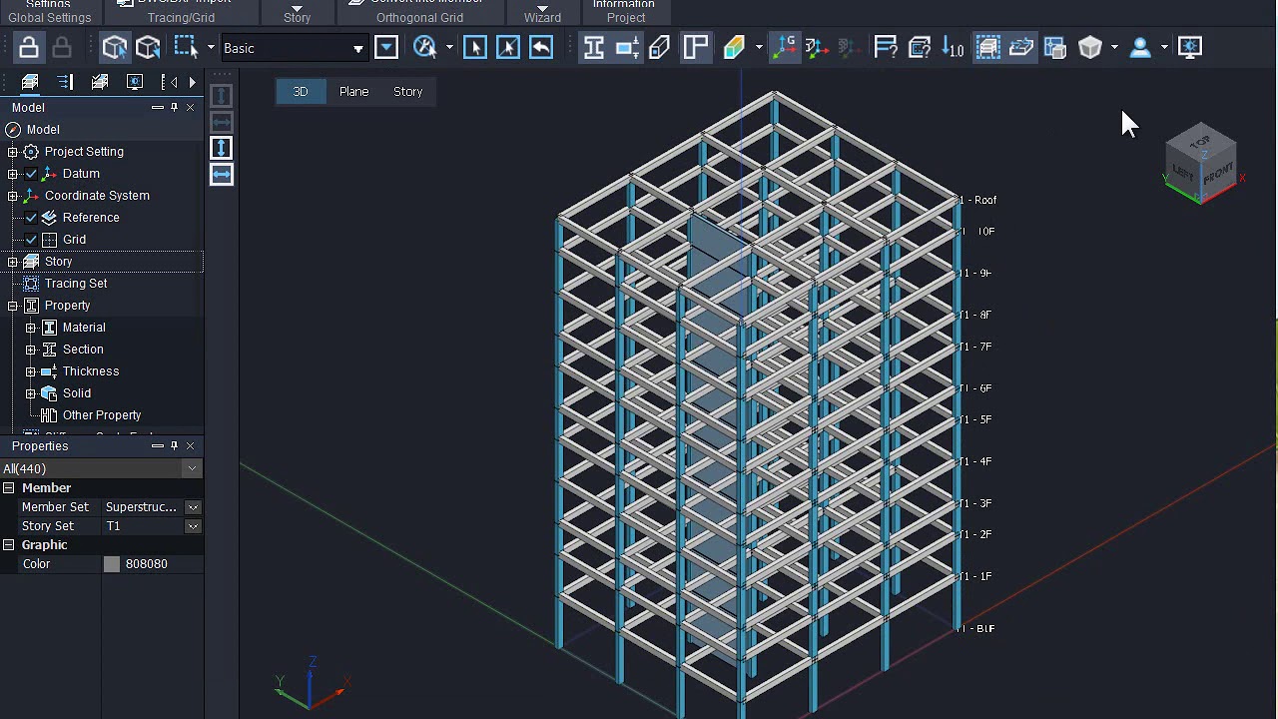
Task: Toggle the floor slab with arrow icon
Action: (x=1021, y=47)
